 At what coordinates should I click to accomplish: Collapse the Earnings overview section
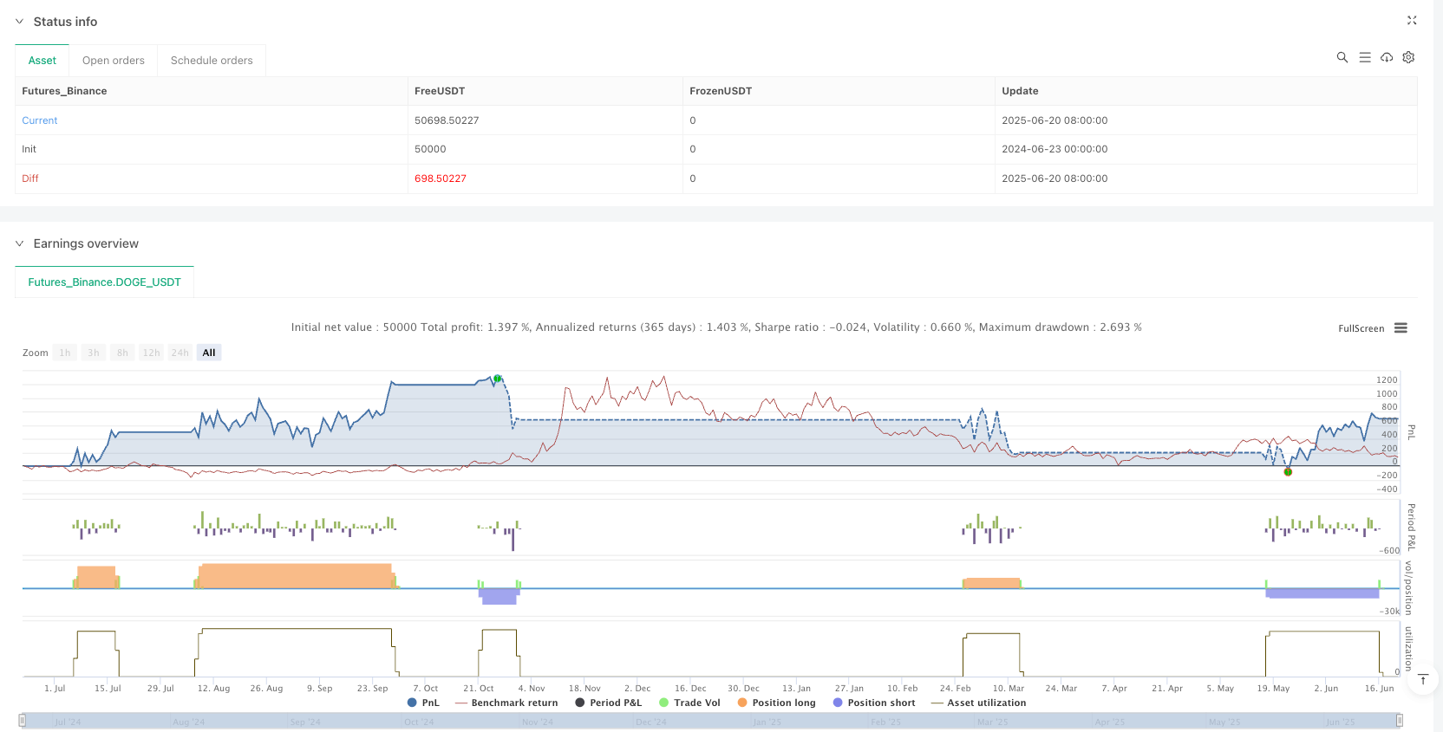(20, 243)
